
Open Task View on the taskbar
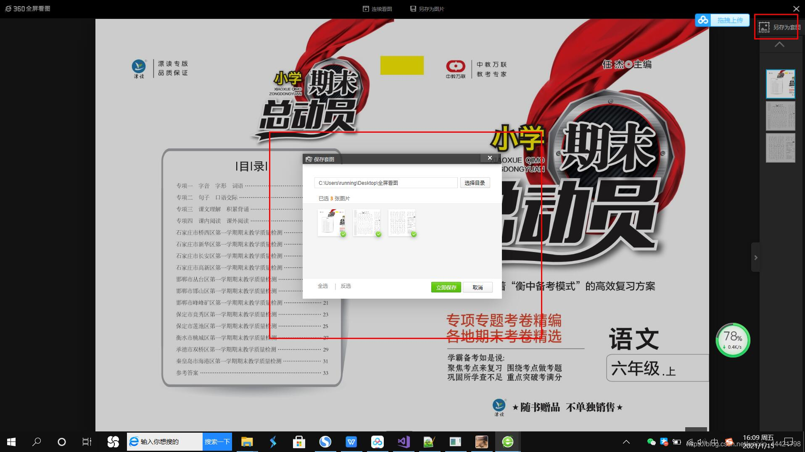click(x=87, y=442)
